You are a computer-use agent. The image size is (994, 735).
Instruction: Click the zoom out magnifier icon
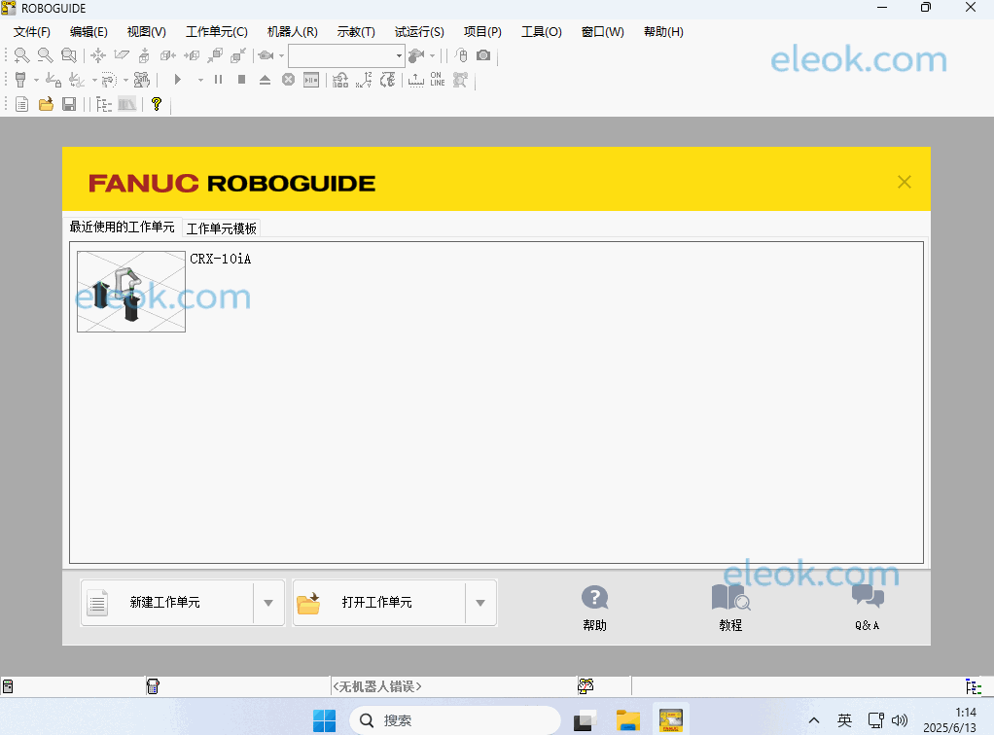tap(45, 55)
